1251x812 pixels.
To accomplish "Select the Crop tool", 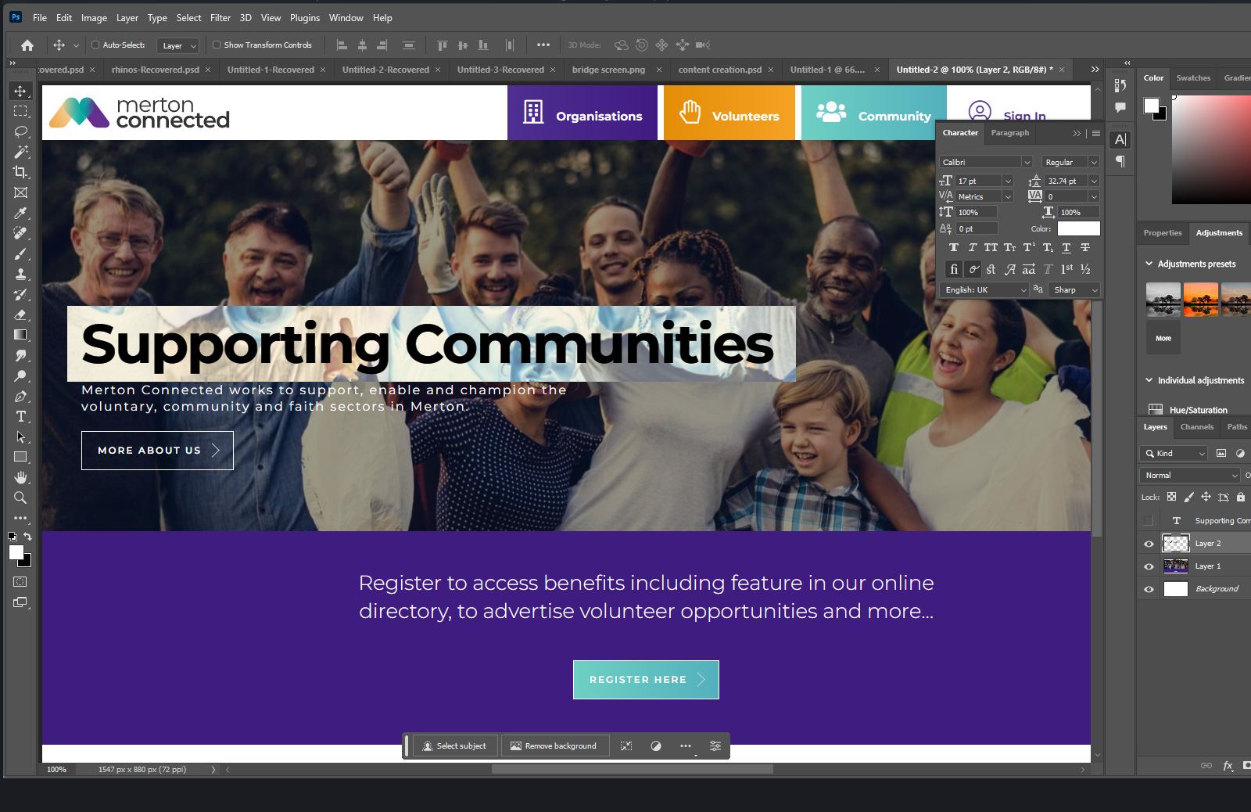I will click(x=20, y=172).
